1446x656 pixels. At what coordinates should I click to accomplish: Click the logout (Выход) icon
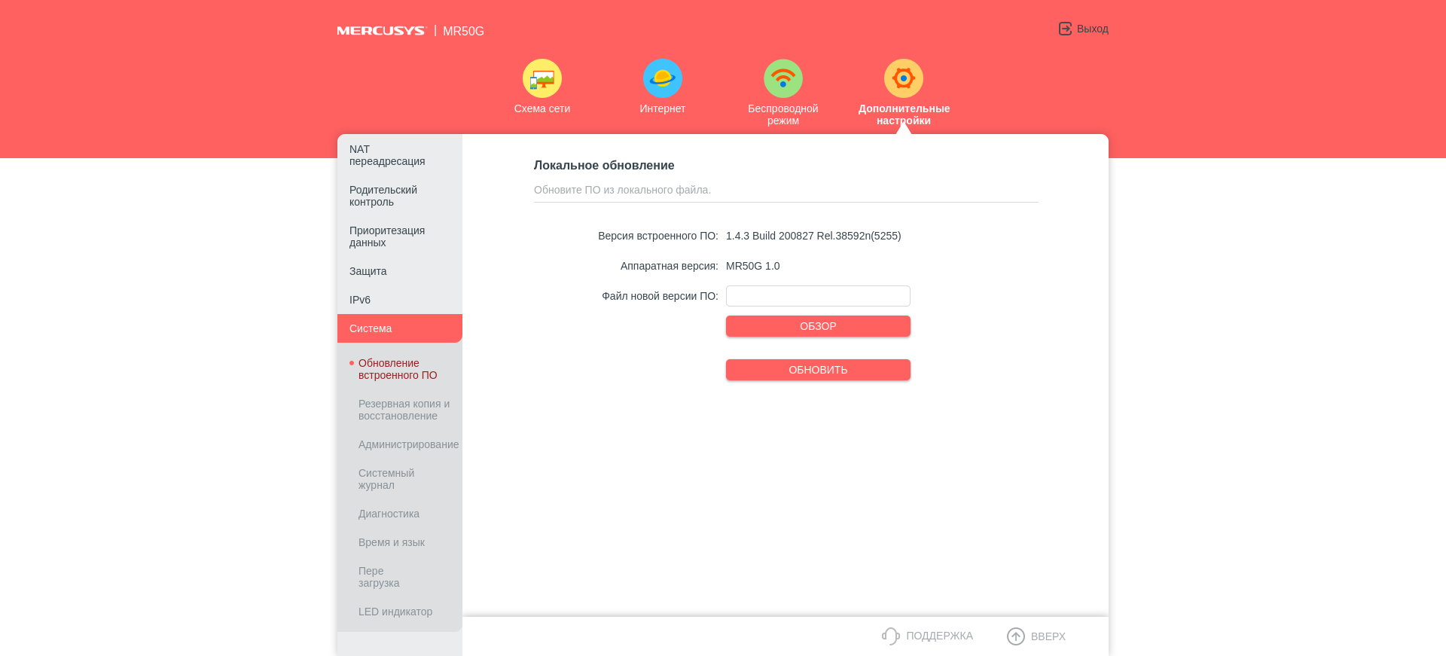click(x=1065, y=29)
